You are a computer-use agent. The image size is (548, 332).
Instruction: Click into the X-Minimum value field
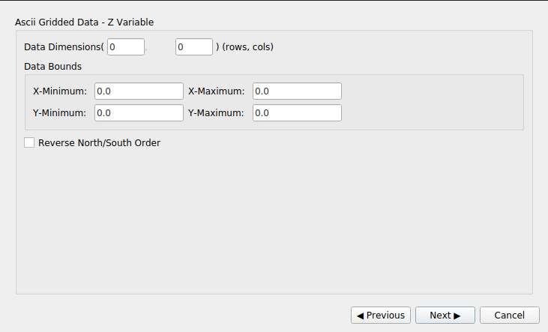click(x=139, y=91)
